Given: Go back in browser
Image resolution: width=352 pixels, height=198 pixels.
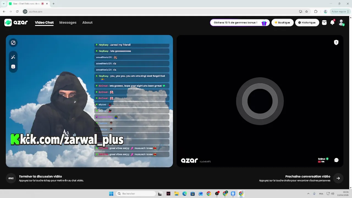Looking at the screenshot, I should (4, 12).
